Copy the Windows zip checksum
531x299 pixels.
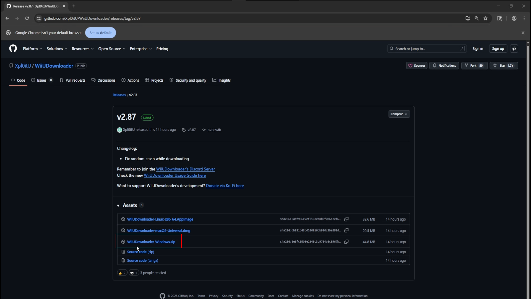point(347,242)
